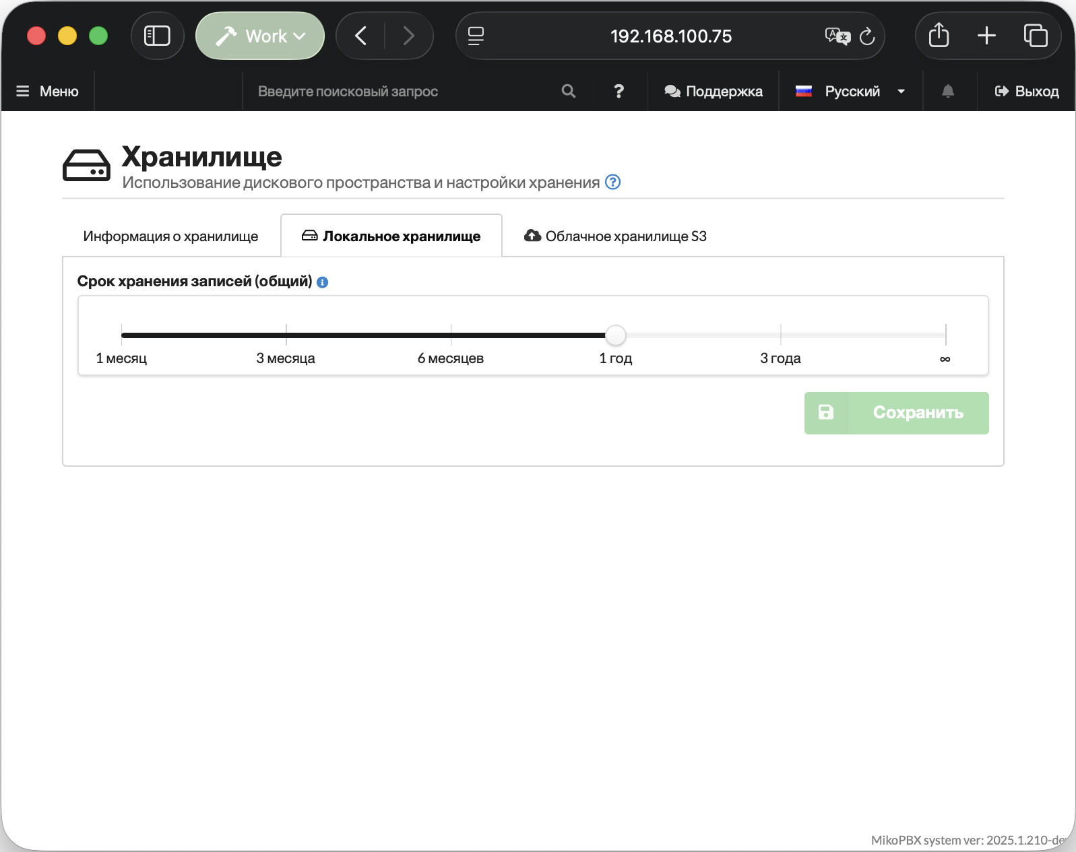Show the tab overview icon
Screen dimensions: 1076x852
point(1035,36)
